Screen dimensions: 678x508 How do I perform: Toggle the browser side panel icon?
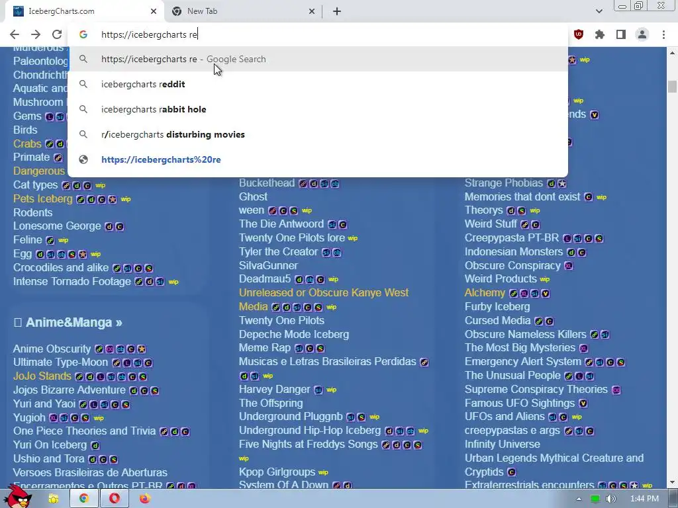click(621, 34)
